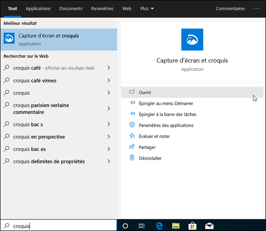266x231 pixels.
Task: Expand croquis bac s chevron
Action: tap(109, 124)
